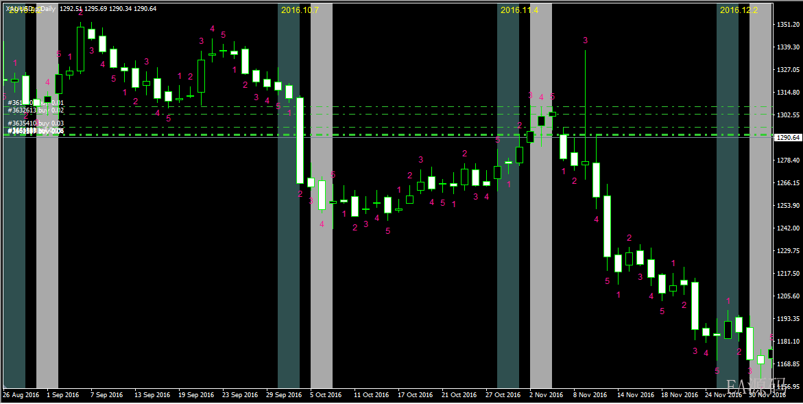Click the 27 Oct 2016 time axis label
The image size is (803, 404).
[x=503, y=395]
